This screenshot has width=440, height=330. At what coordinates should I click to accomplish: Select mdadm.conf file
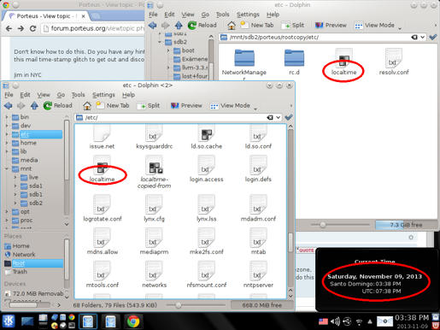pos(258,209)
